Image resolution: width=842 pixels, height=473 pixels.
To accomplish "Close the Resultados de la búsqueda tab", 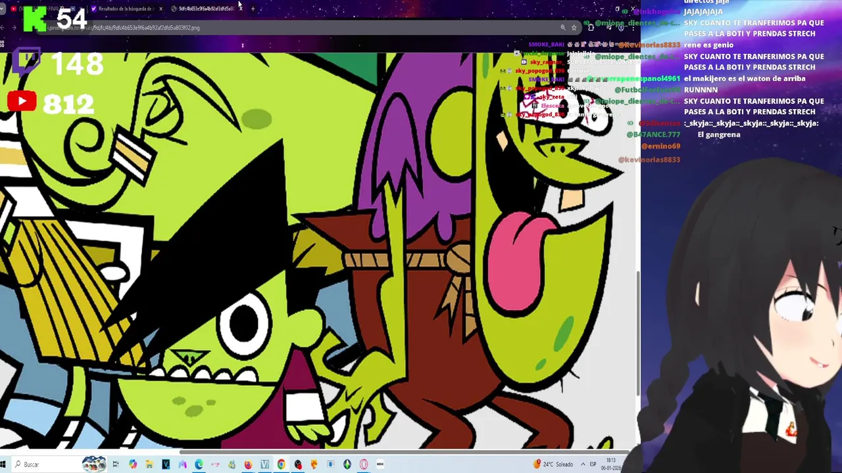I will click(161, 9).
